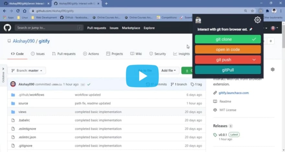Viewport: 285px width, 152px height.
Task: Open the .babelrc file
Action: pyautogui.click(x=24, y=120)
